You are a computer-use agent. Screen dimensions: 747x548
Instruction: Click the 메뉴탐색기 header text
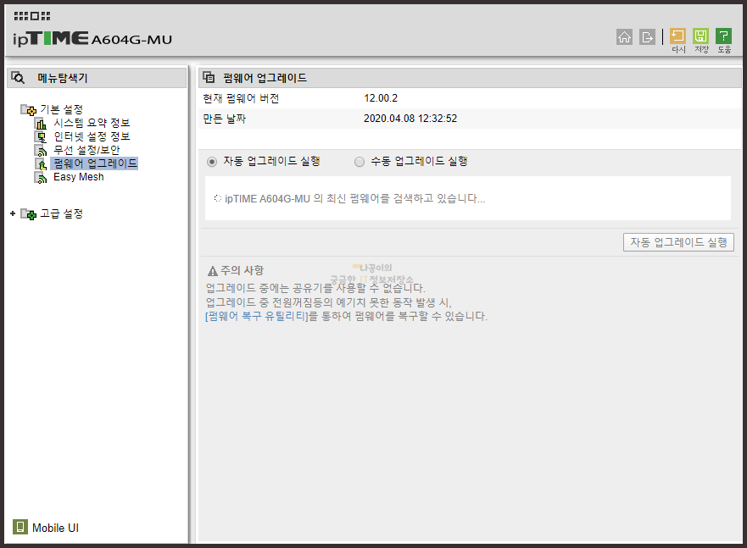(x=63, y=78)
